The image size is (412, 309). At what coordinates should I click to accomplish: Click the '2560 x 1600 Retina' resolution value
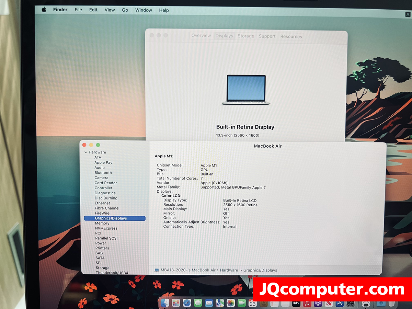click(240, 205)
